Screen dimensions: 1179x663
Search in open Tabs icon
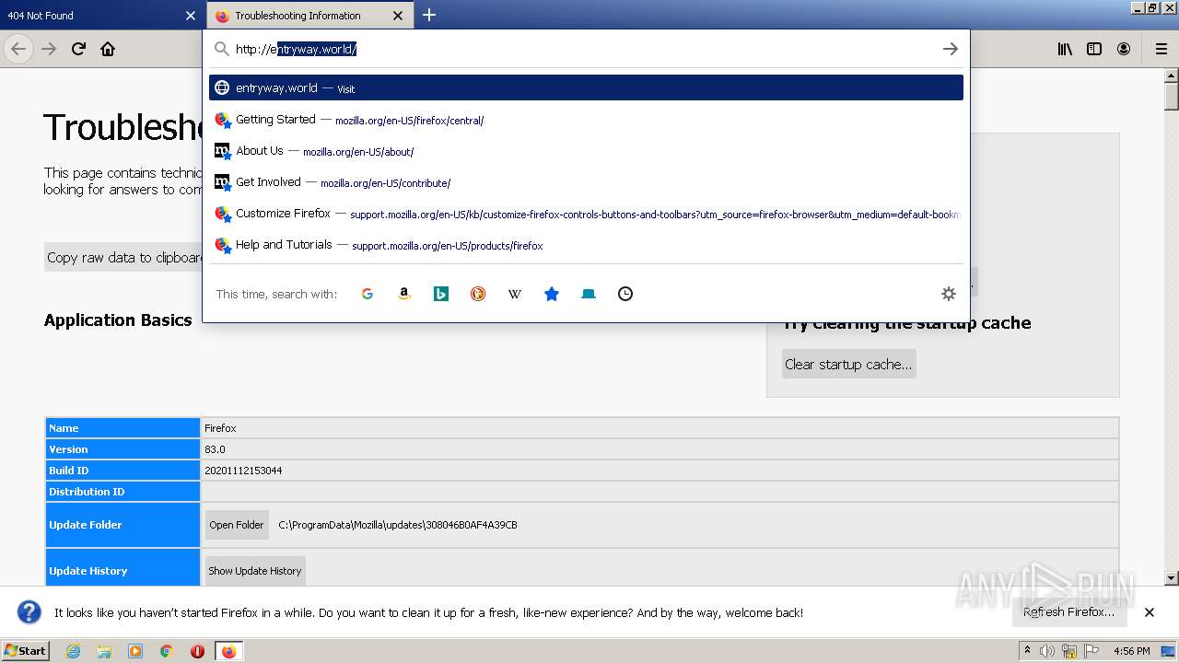click(x=589, y=294)
